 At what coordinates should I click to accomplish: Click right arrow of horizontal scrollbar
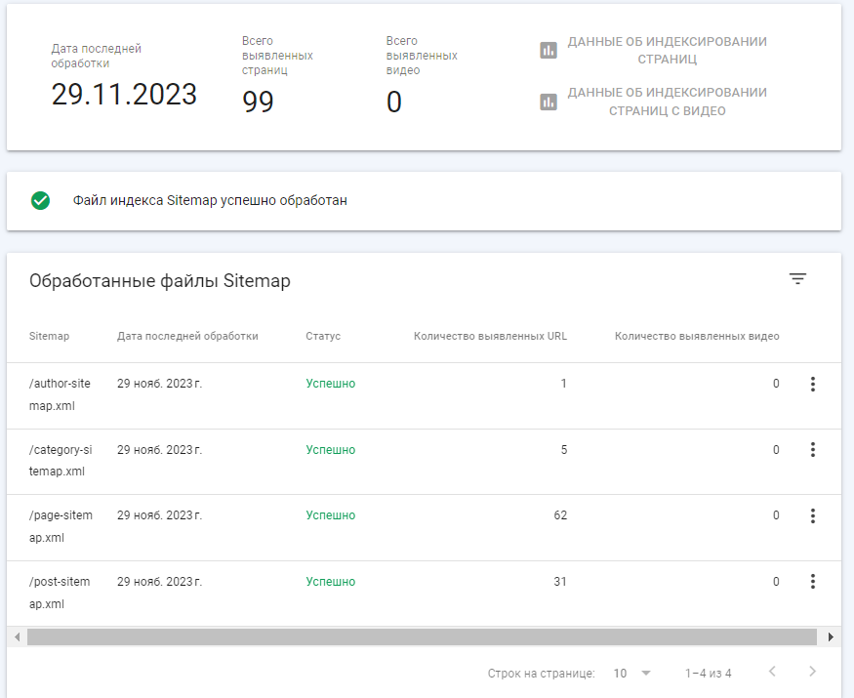831,636
